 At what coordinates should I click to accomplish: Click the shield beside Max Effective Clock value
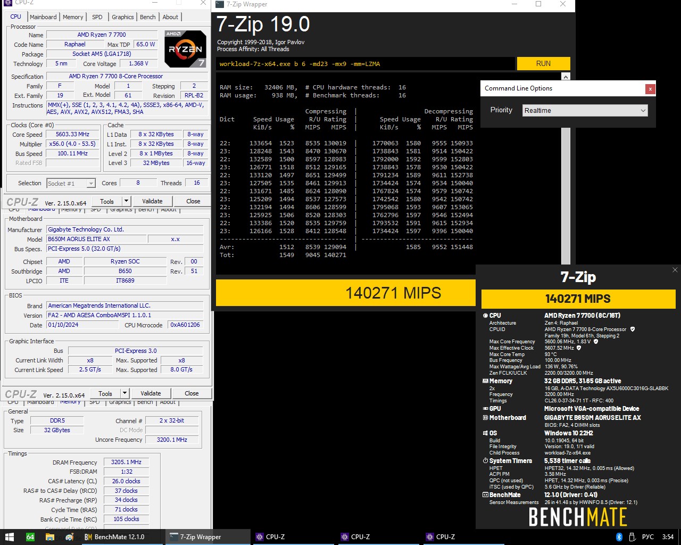578,348
